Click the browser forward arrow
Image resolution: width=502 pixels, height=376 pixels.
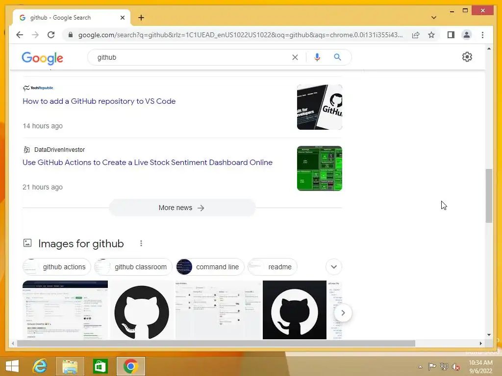click(35, 35)
